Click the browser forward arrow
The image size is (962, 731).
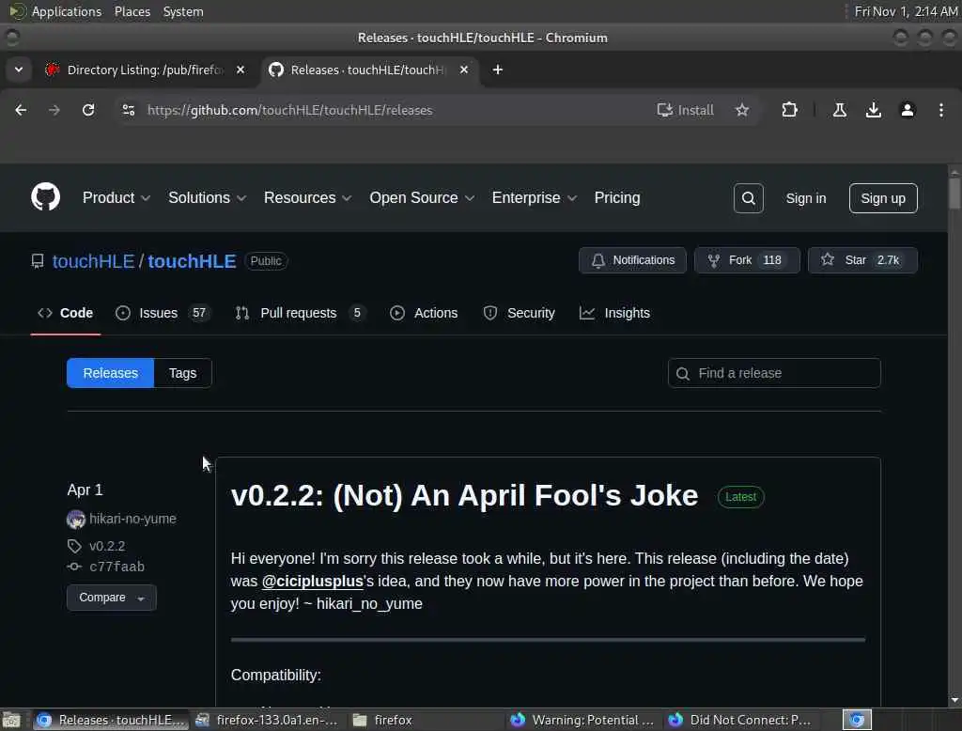(54, 110)
